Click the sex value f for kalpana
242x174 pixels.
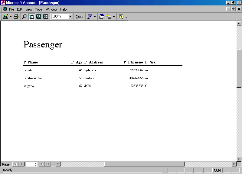[x=146, y=86]
